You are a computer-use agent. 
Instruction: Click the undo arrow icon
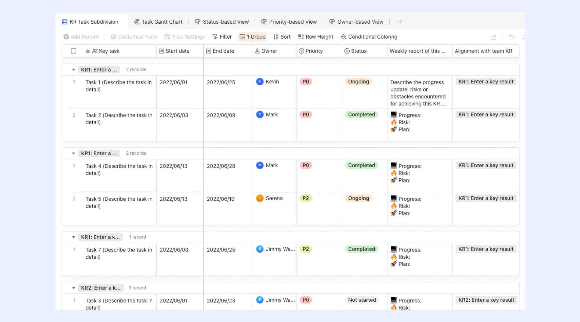[x=512, y=37]
